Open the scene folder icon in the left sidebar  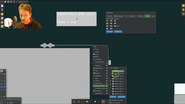pyautogui.click(x=2, y=14)
